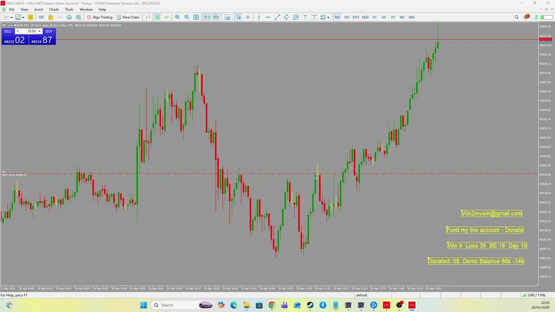Open the Help menu
Screen dimensions: 555x312
(102, 10)
